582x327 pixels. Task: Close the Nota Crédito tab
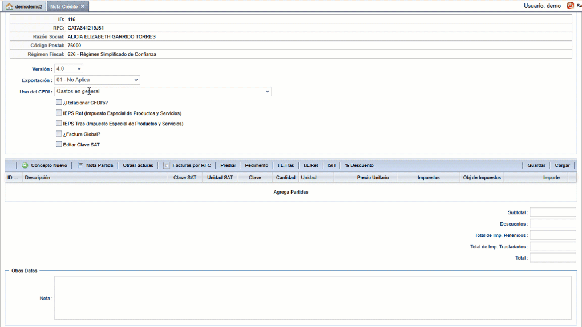pos(83,6)
